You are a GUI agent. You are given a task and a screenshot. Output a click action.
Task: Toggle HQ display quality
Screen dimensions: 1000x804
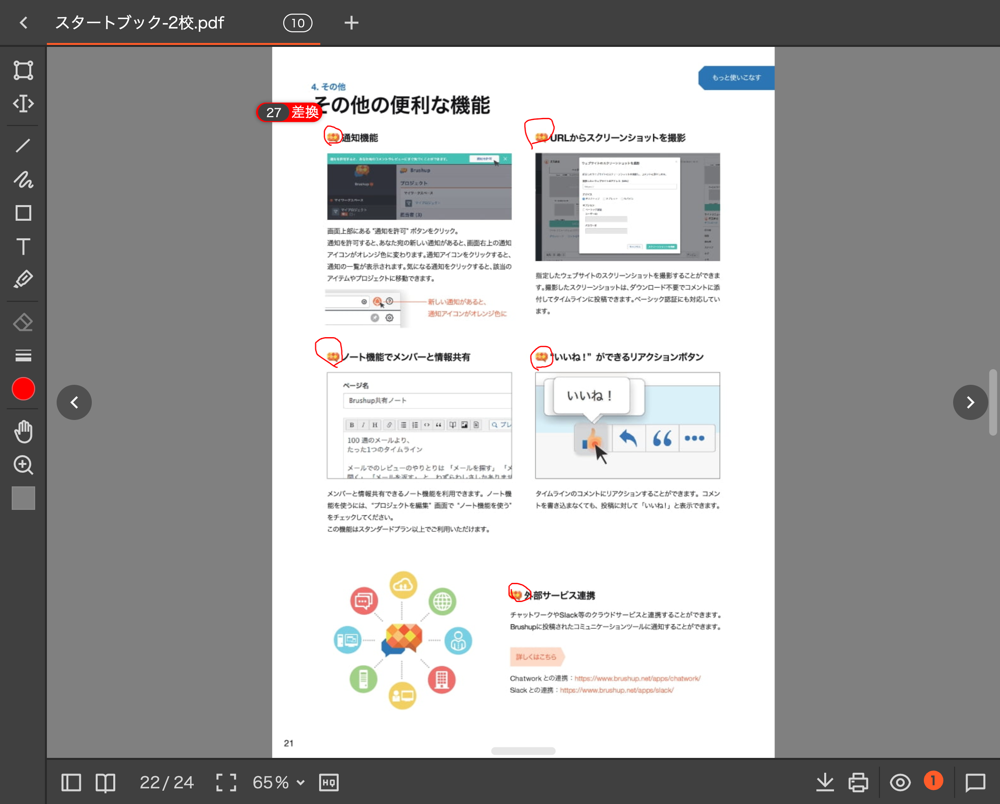tap(329, 782)
